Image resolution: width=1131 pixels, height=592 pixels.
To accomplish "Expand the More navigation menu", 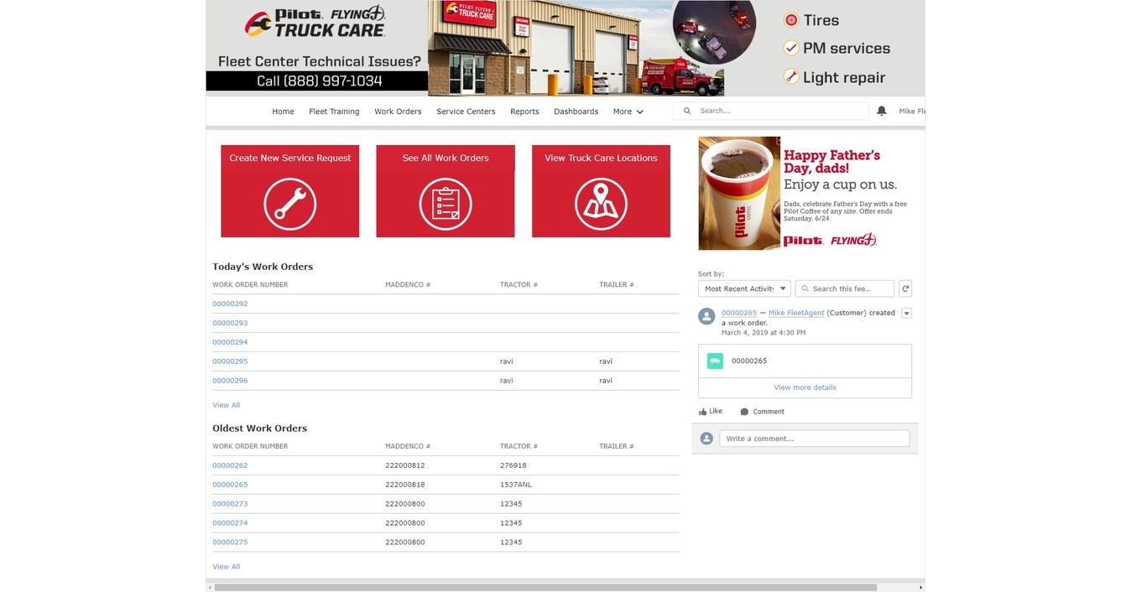I will click(628, 112).
